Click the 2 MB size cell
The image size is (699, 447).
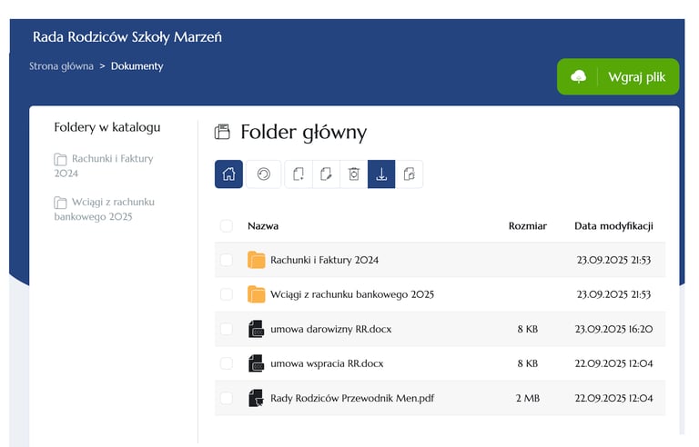pyautogui.click(x=528, y=398)
